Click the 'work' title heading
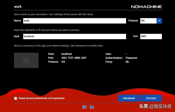The width and height of the screenshot is (175, 112). click(x=18, y=7)
